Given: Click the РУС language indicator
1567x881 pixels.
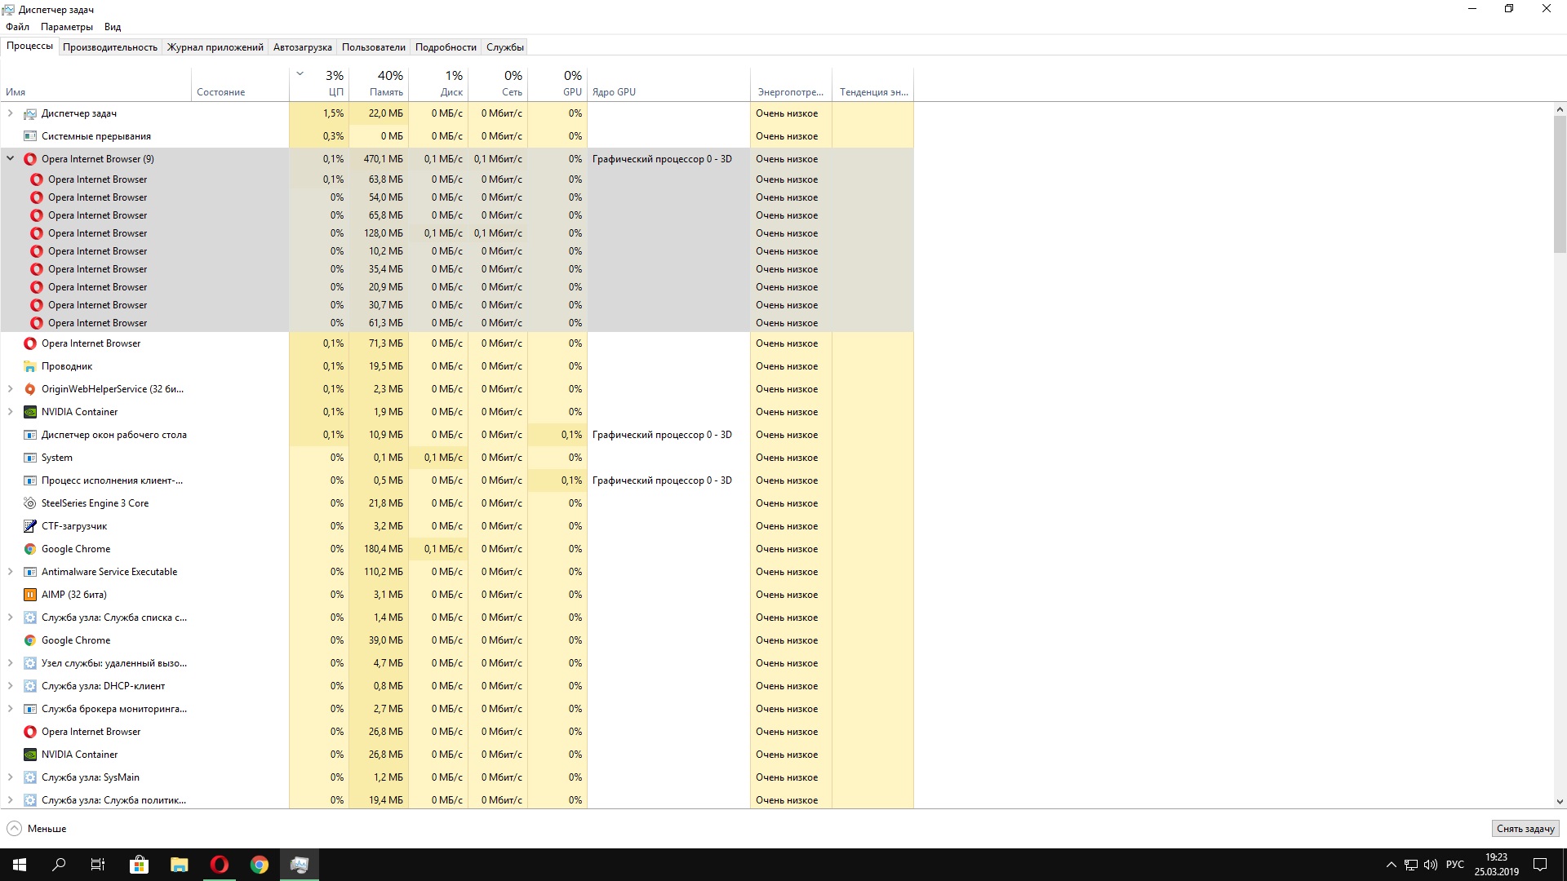Looking at the screenshot, I should coord(1455,865).
